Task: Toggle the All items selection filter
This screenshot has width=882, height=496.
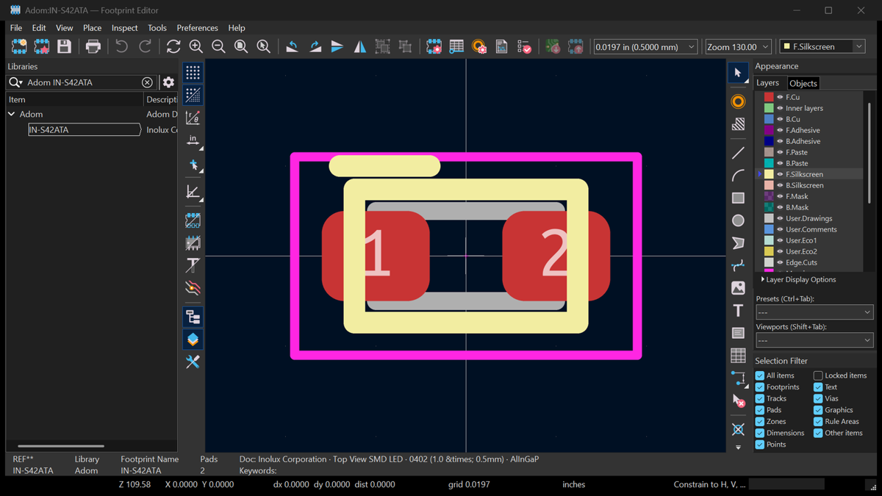Action: pos(760,375)
